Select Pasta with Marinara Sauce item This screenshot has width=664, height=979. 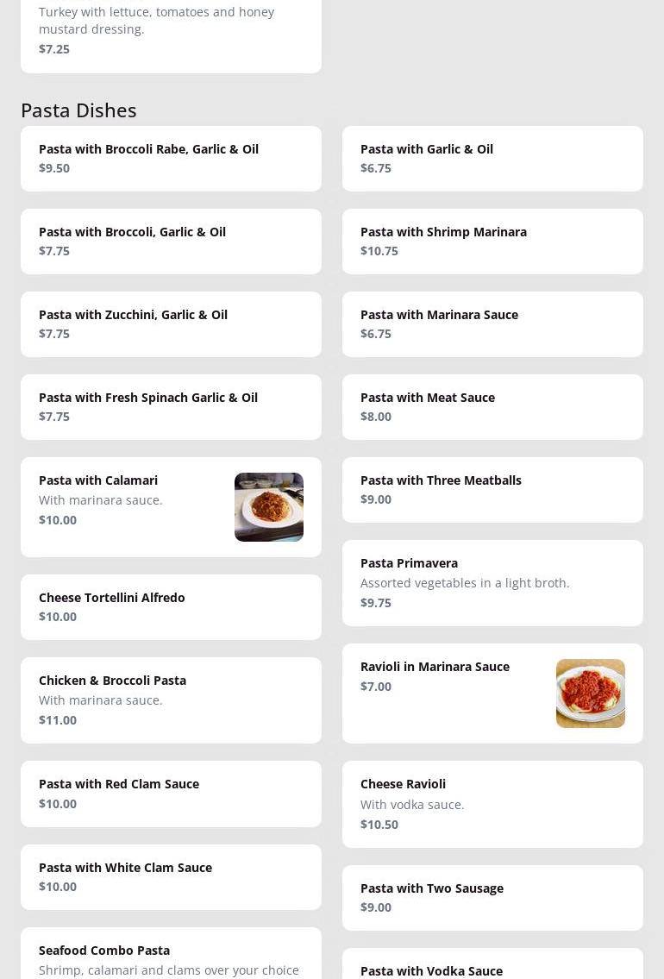point(492,324)
